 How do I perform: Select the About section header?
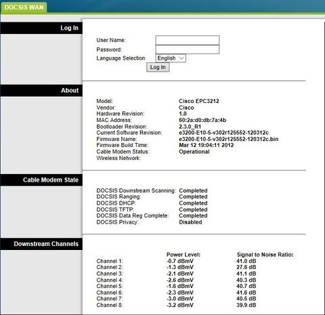click(41, 91)
